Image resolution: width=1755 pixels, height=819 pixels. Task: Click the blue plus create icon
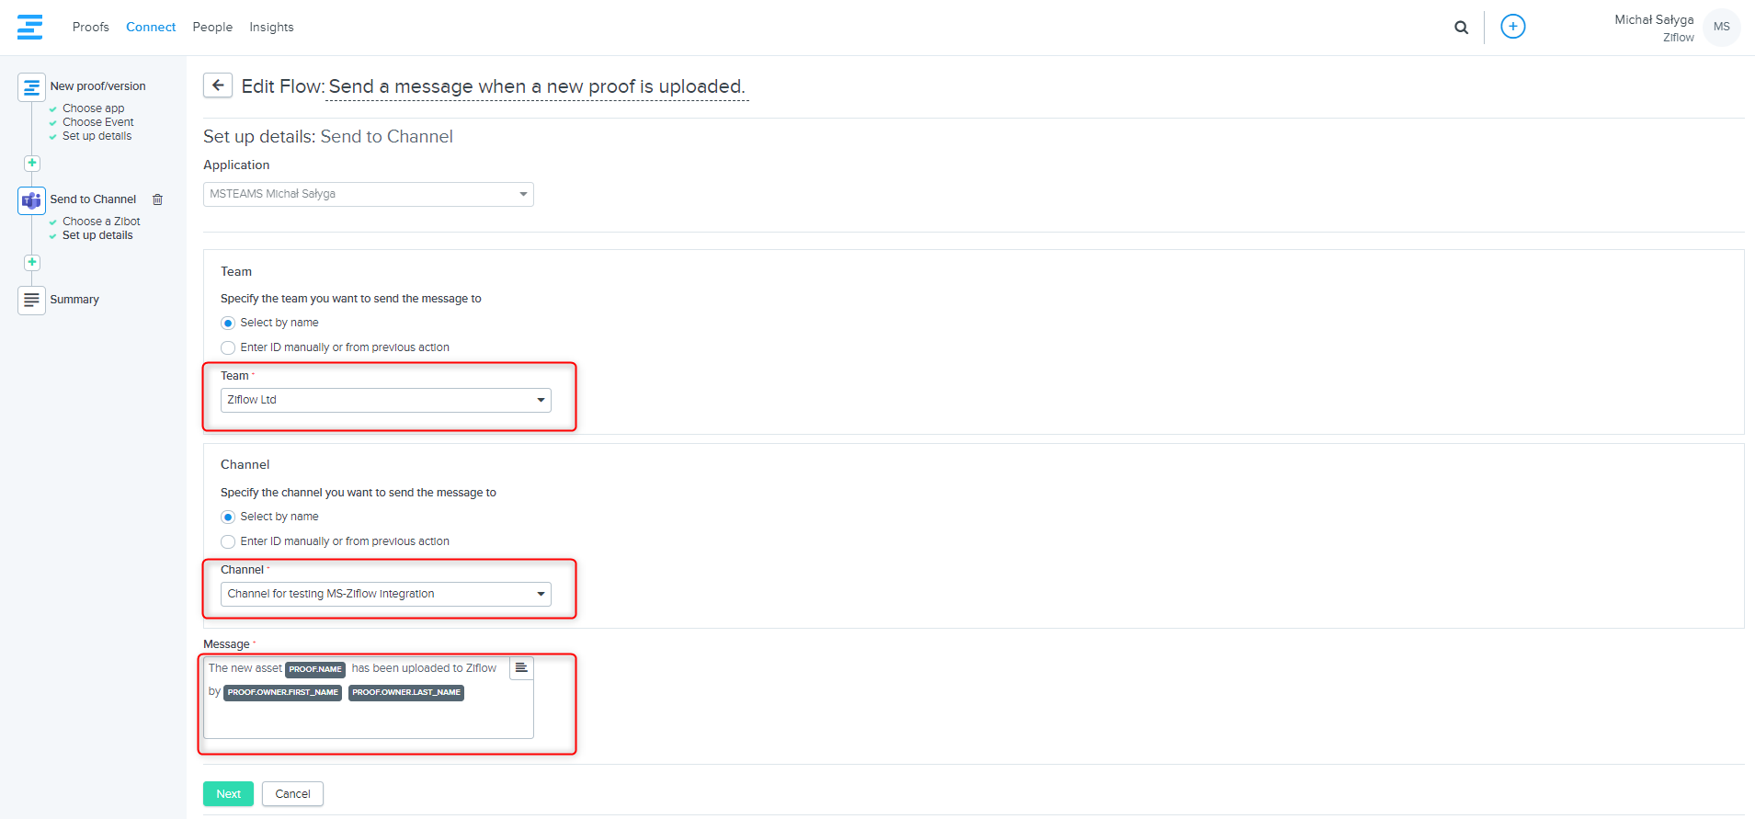(x=1512, y=27)
